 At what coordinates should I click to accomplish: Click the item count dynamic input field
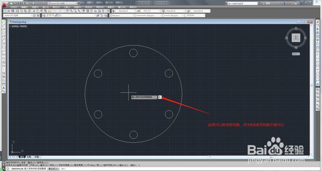pos(160,97)
